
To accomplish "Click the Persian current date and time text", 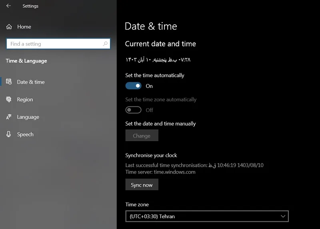I will [x=158, y=60].
